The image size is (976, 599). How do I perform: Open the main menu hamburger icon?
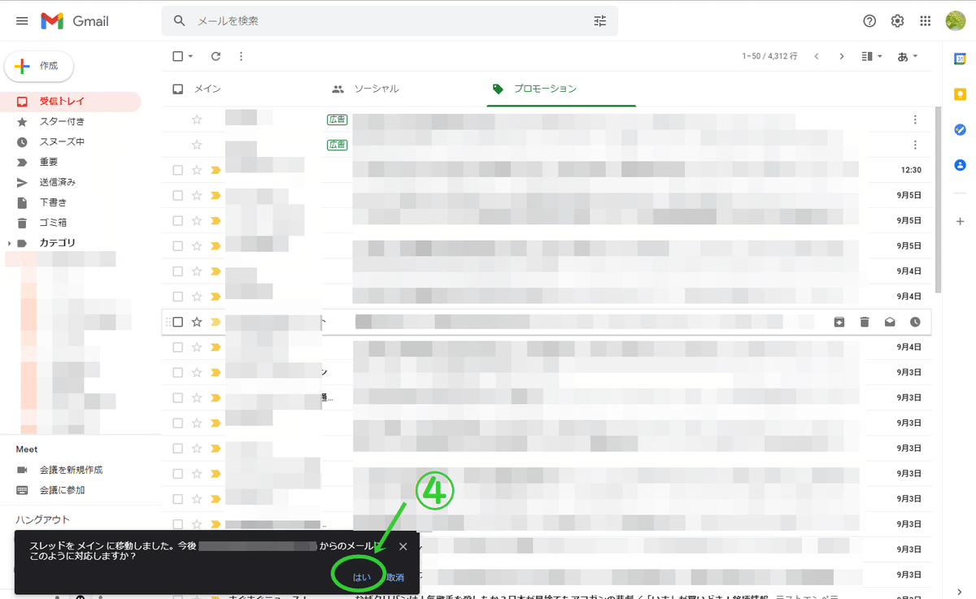[x=22, y=21]
